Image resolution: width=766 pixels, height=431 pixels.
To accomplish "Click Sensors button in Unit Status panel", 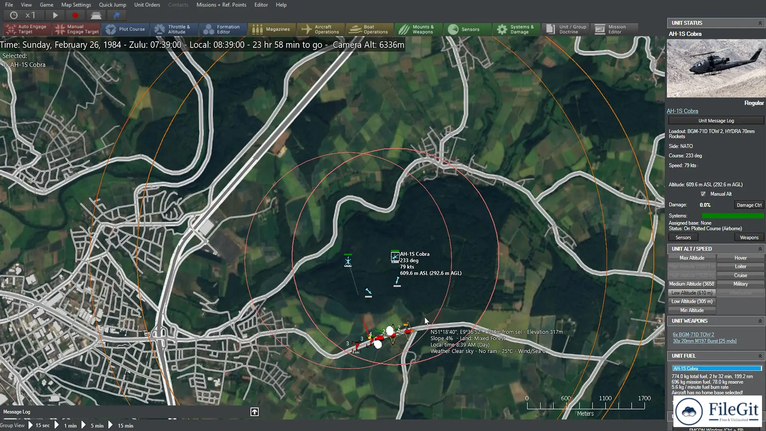I will 683,237.
